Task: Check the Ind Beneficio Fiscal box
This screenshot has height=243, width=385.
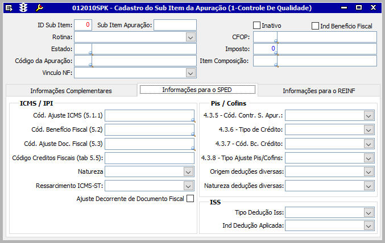Action: [316, 26]
